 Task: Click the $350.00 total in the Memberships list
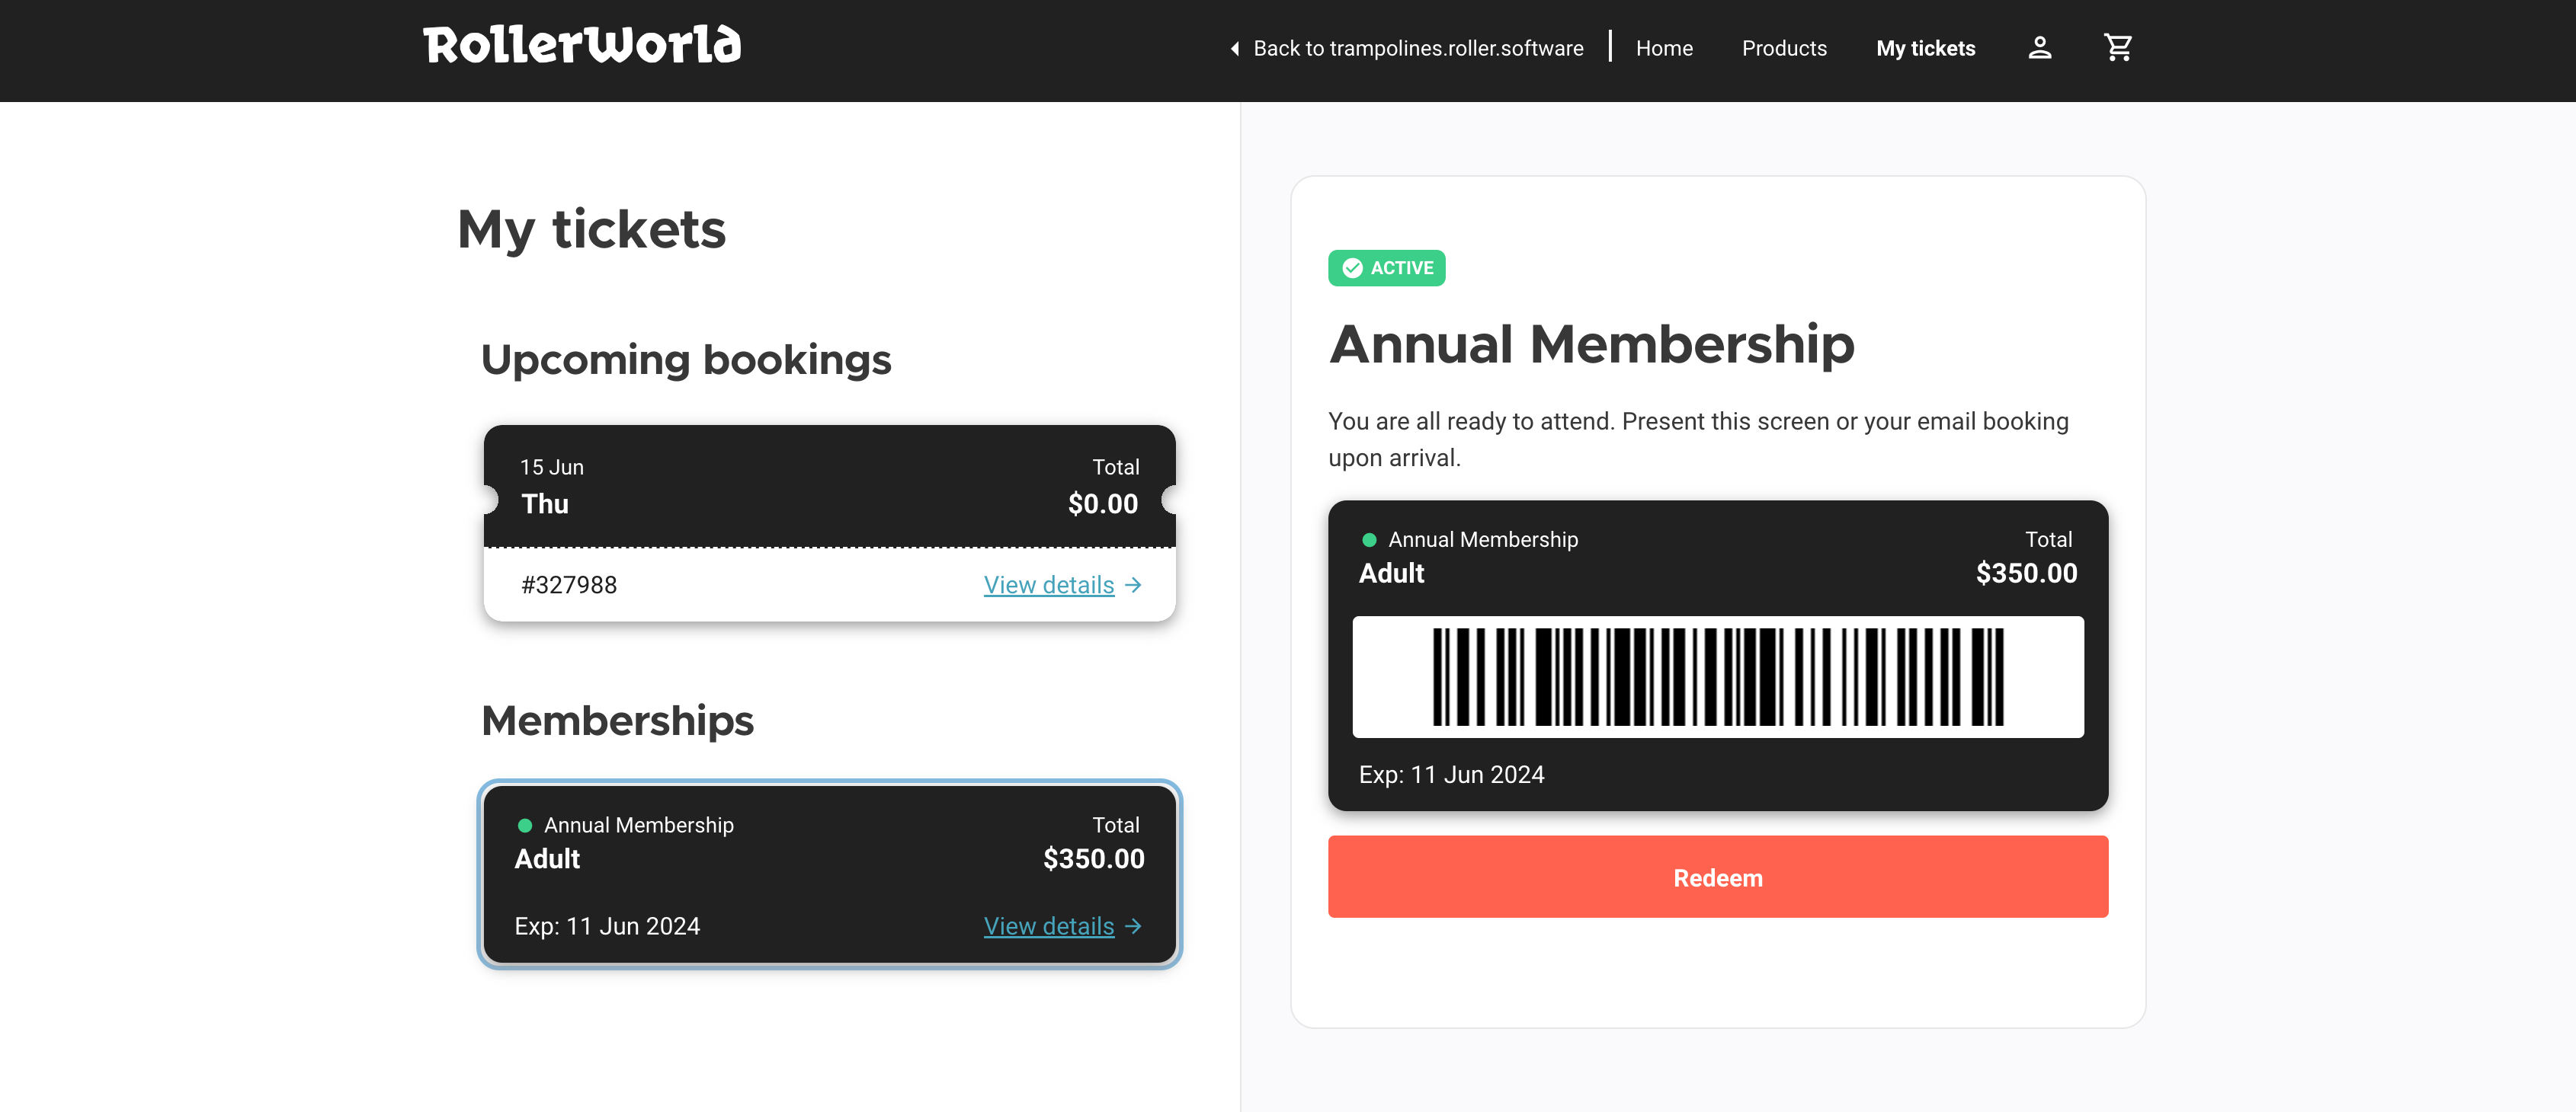click(1093, 859)
